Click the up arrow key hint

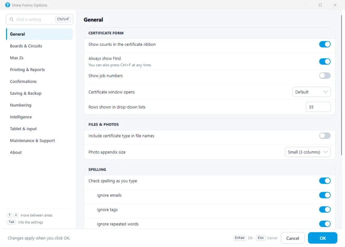tap(10, 215)
